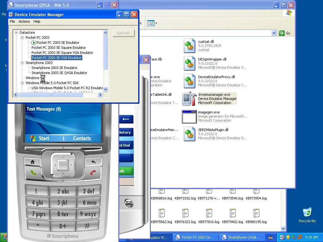This screenshot has height=242, width=323.
Task: Select Smartphone 2003 SE Emulator
Action: tap(54, 68)
